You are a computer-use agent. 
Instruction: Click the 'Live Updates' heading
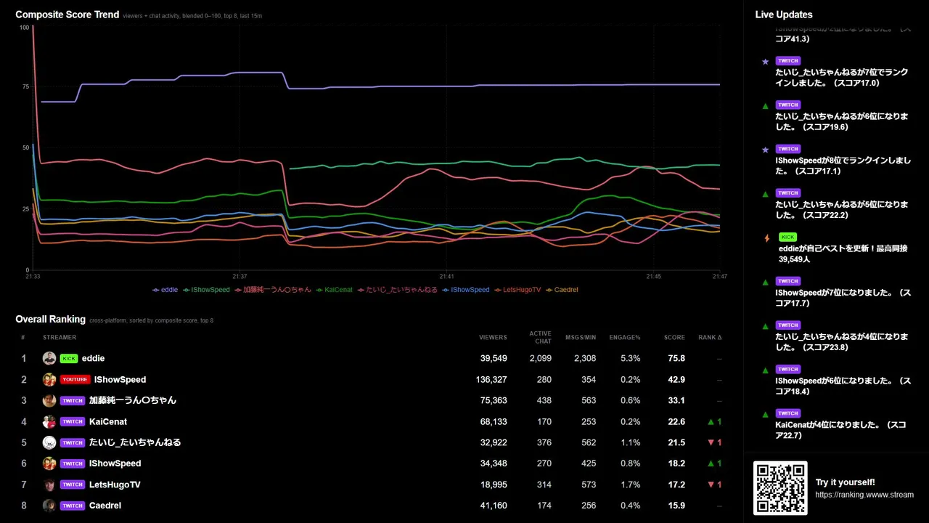784,15
